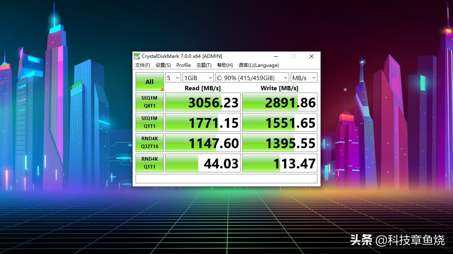The width and height of the screenshot is (453, 254).
Task: Open the unit dropdown showing MB/s
Action: click(x=304, y=78)
